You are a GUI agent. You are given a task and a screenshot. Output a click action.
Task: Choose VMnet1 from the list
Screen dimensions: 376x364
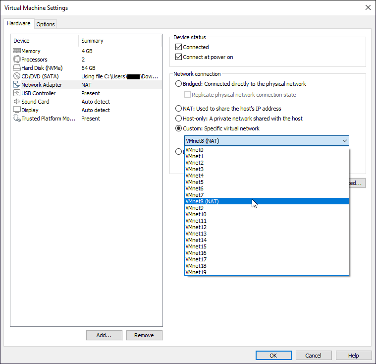[267, 156]
